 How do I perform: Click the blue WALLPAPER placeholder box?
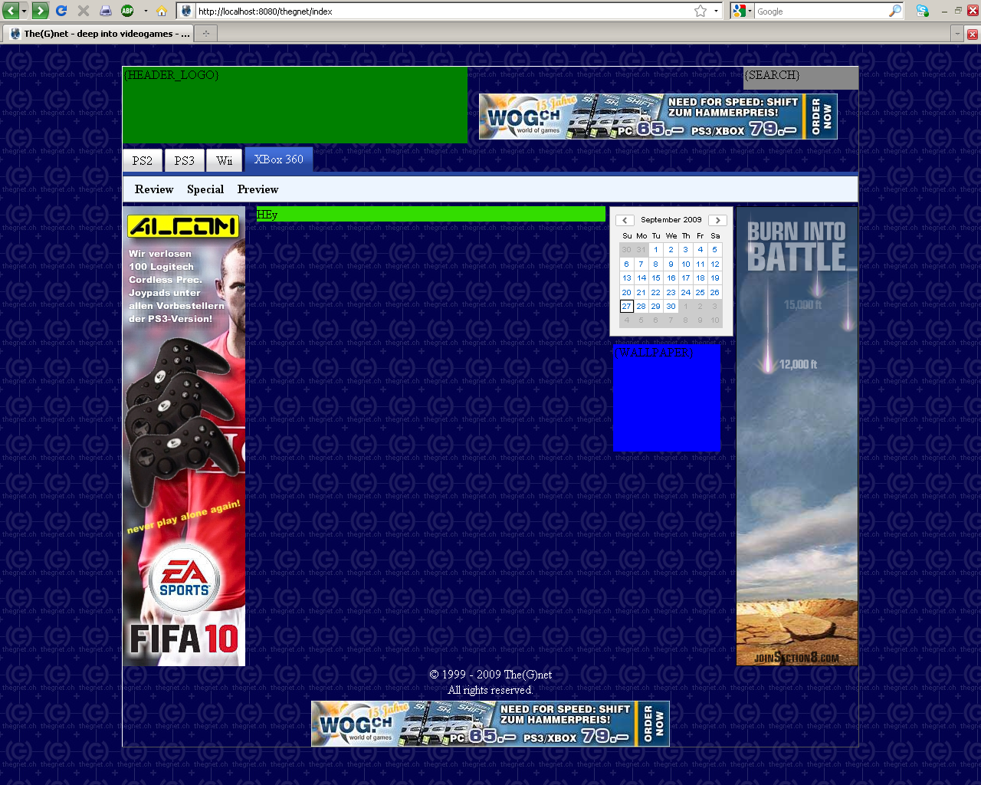click(x=666, y=399)
